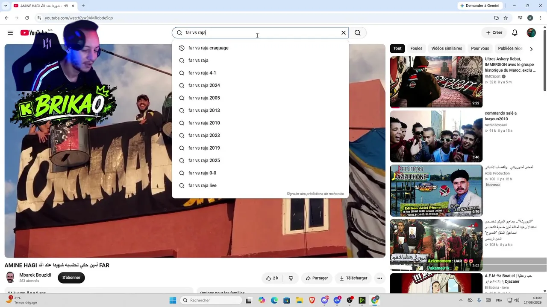This screenshot has width=547, height=307.
Task: Open the three-dot more actions menu
Action: click(x=379, y=278)
